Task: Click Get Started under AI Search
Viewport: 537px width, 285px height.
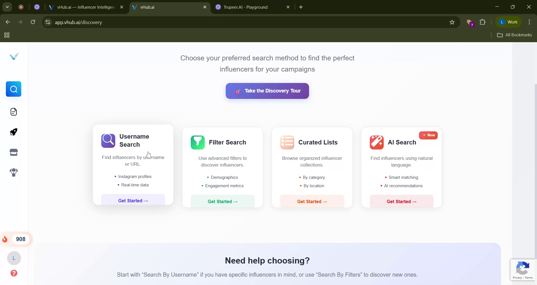Action: pos(401,201)
